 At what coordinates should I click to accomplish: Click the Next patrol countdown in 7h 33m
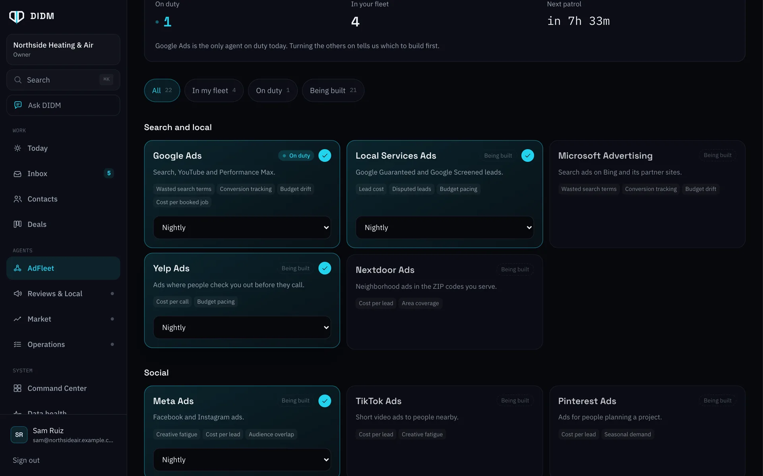coord(578,21)
